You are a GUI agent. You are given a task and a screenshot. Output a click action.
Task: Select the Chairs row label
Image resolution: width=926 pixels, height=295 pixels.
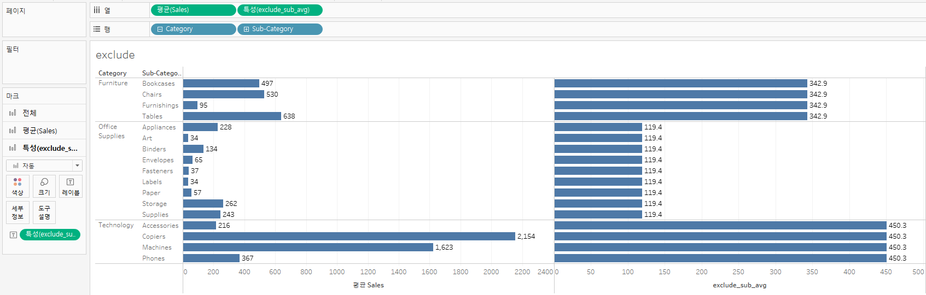click(x=152, y=95)
